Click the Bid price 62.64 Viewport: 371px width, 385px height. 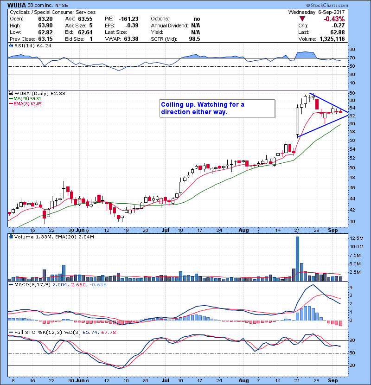pyautogui.click(x=85, y=32)
